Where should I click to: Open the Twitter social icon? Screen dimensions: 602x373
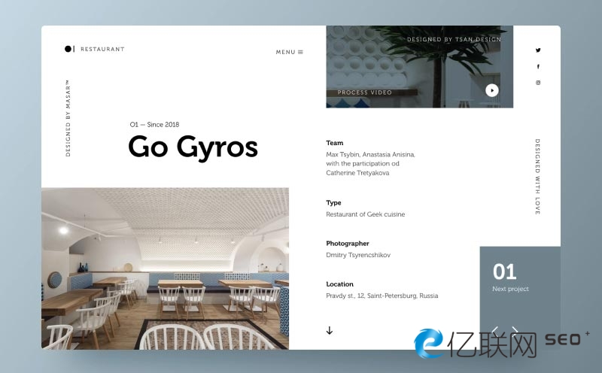point(538,50)
